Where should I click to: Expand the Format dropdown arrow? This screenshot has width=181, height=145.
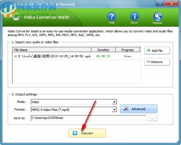(x=114, y=109)
